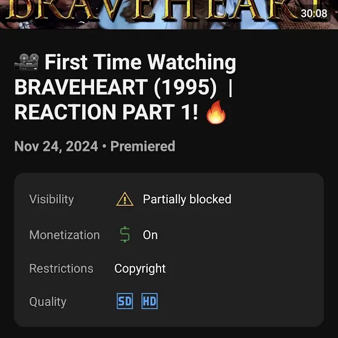Open the Braveheart video thumbnail
Screen dimensions: 338x338
point(169,14)
